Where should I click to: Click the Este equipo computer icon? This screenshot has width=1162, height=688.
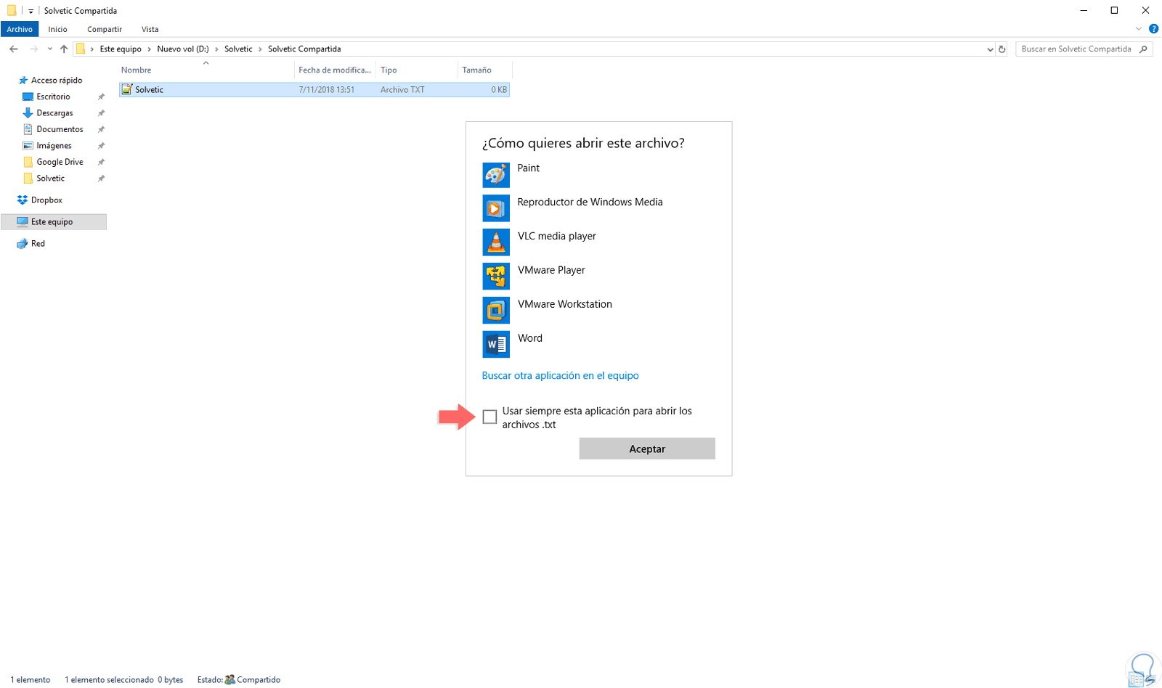pyautogui.click(x=23, y=222)
